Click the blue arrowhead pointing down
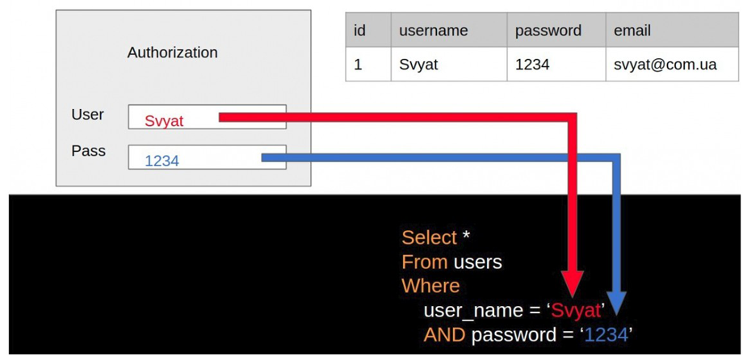Screen dimensions: 743x356 (616, 301)
